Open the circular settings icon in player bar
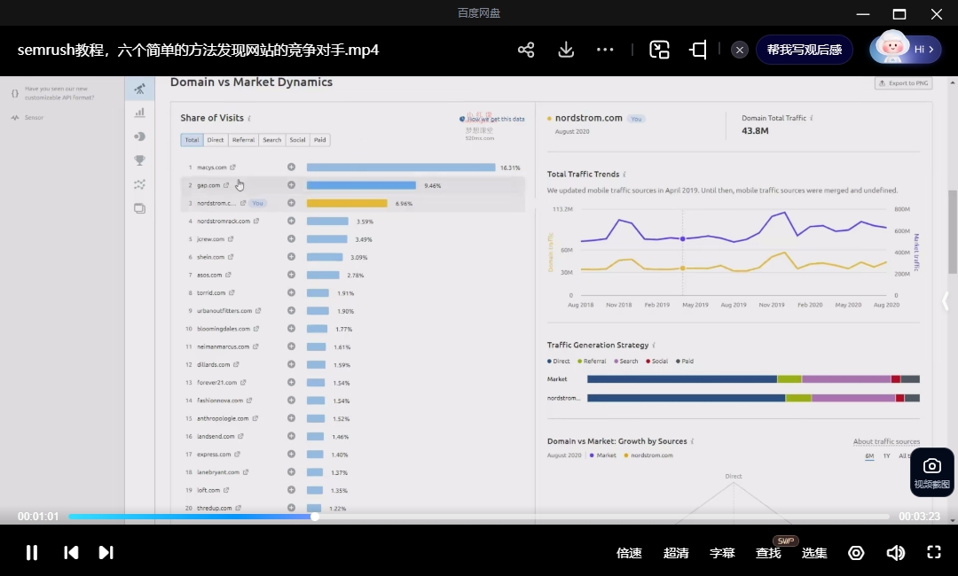This screenshot has width=958, height=576. coord(856,553)
